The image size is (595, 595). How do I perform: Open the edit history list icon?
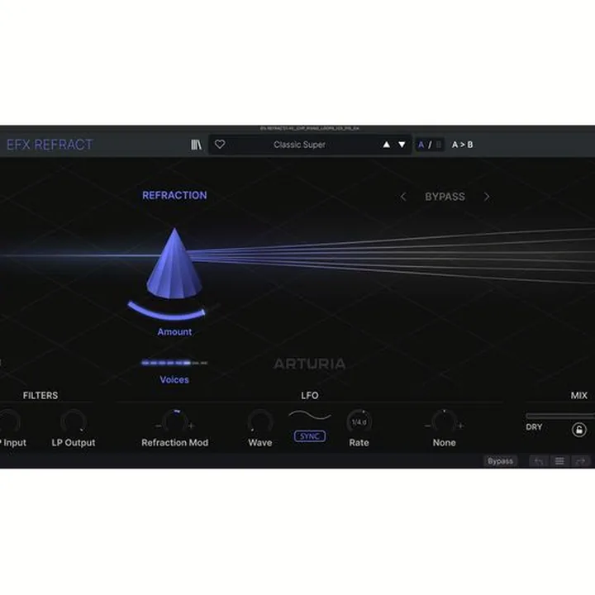click(x=559, y=461)
